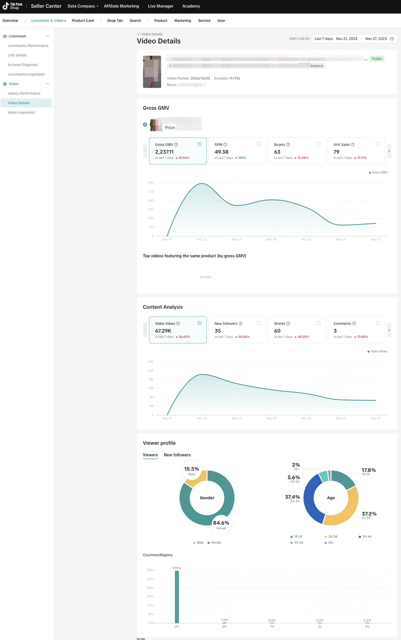
Task: Switch to the New followers tab
Action: [177, 455]
